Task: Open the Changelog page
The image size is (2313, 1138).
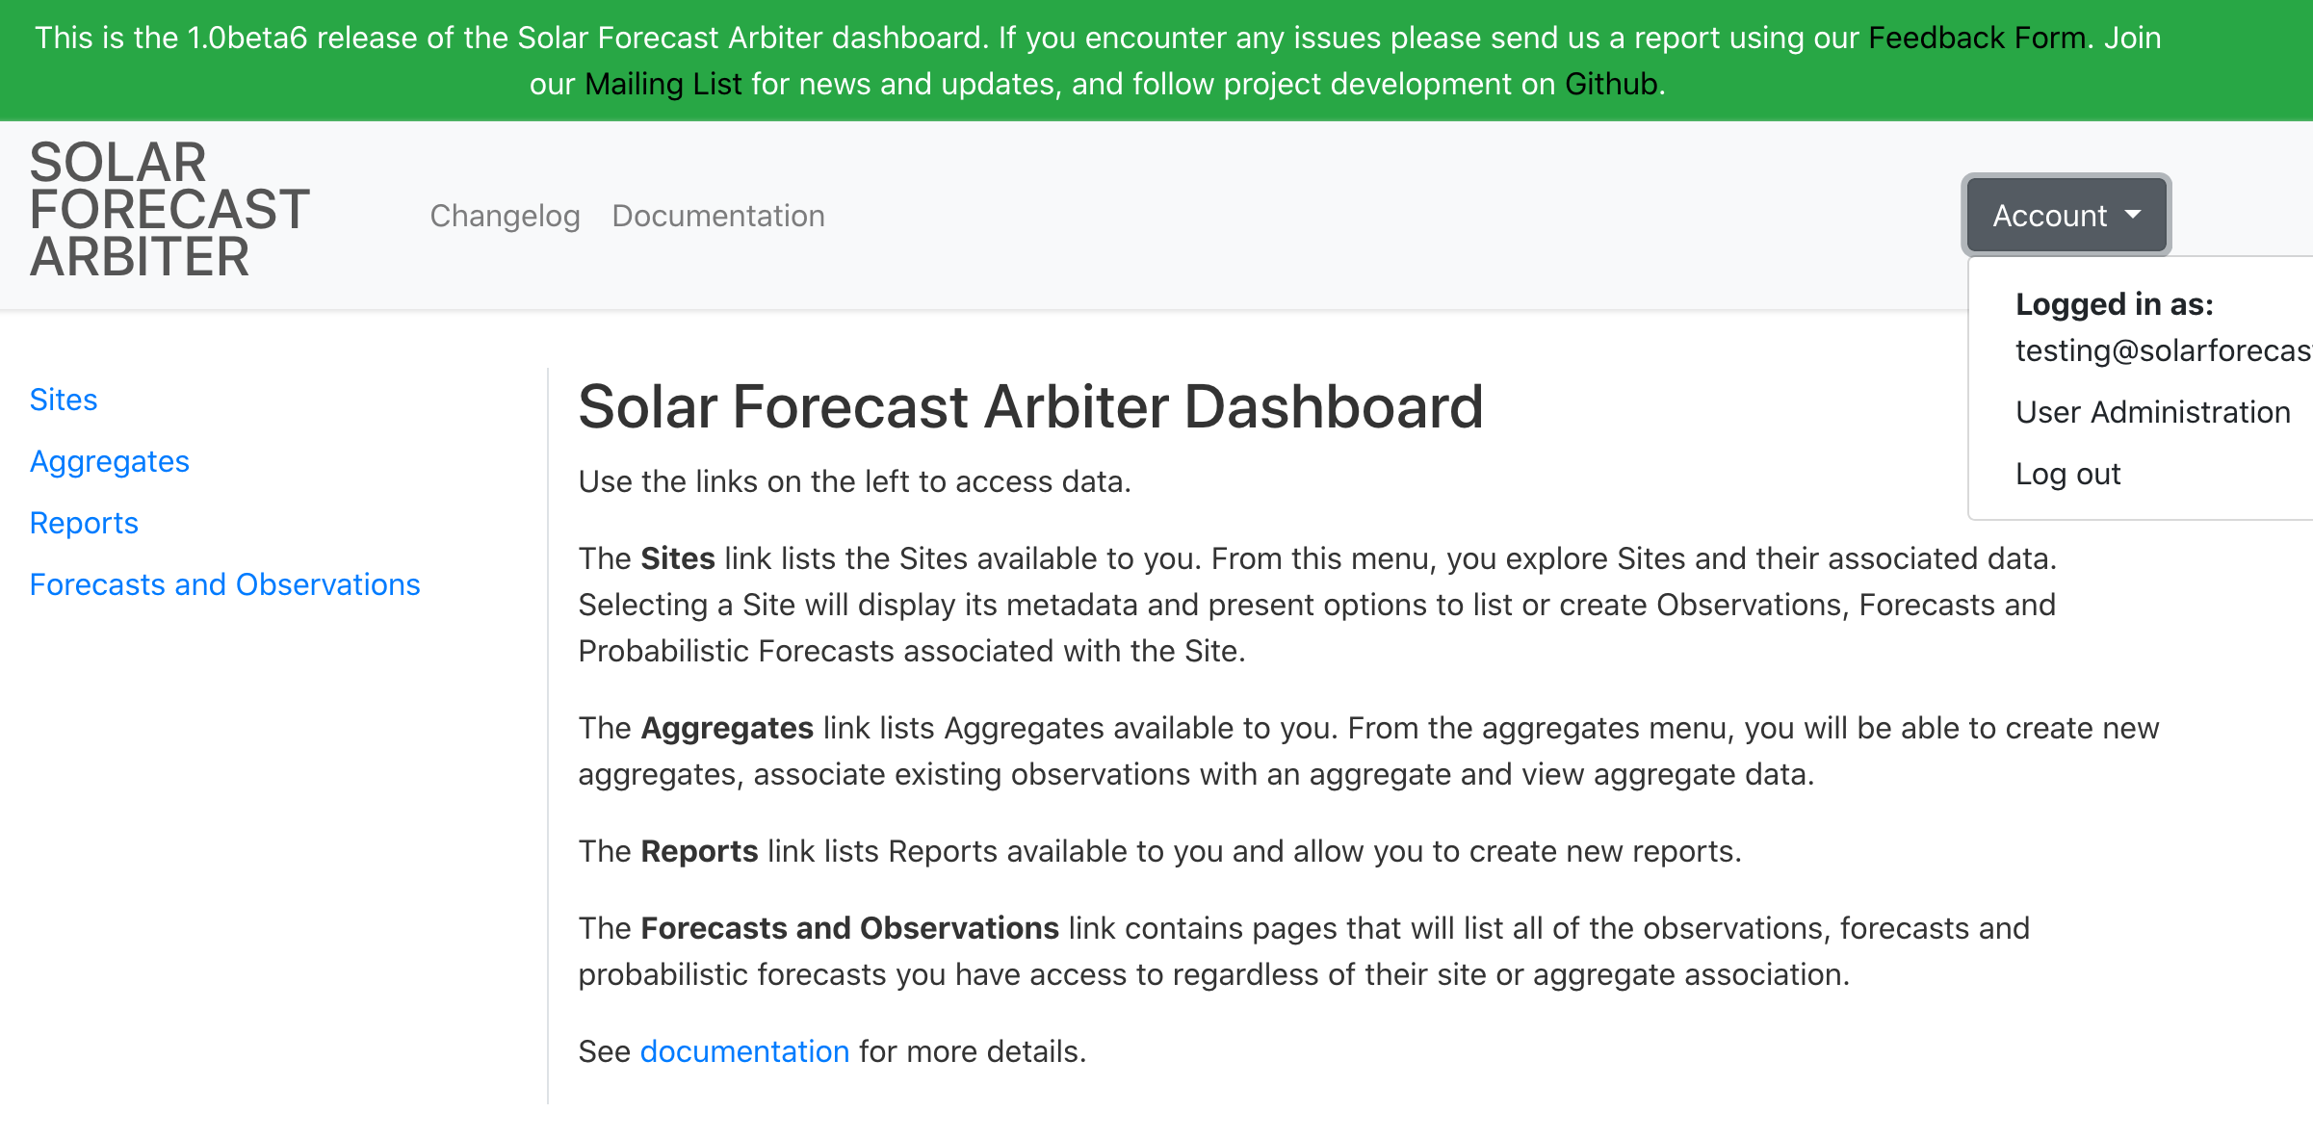Action: pyautogui.click(x=505, y=216)
